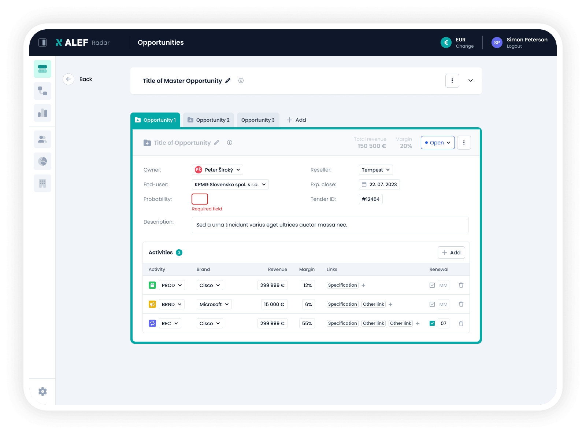Click the renewal month 07 field
Screen dimensions: 586x434
(x=444, y=323)
